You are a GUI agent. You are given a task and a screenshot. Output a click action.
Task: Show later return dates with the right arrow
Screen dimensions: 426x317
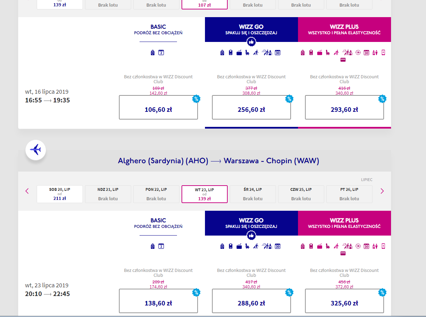coord(382,191)
